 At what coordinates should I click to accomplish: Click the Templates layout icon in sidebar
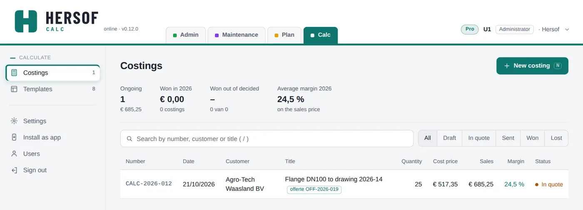click(x=14, y=89)
